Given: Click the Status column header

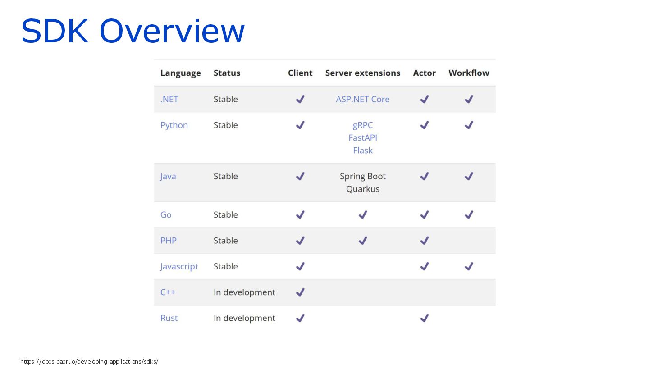Looking at the screenshot, I should point(227,73).
